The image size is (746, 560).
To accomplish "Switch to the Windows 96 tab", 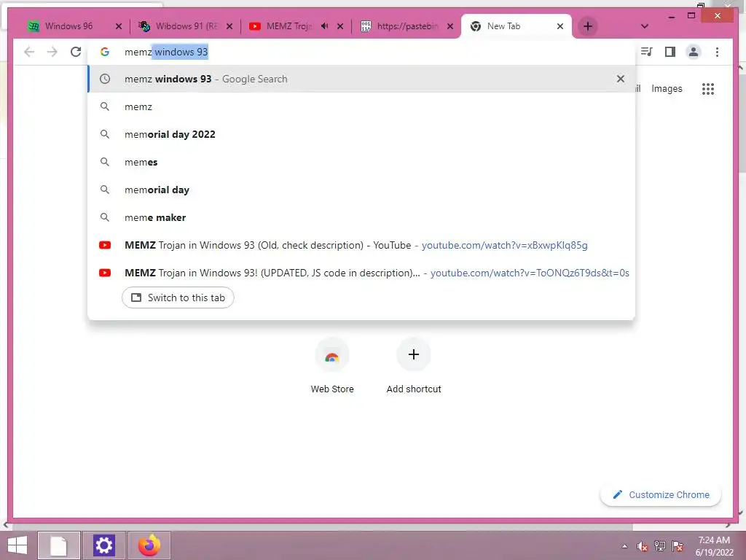I will pyautogui.click(x=69, y=26).
